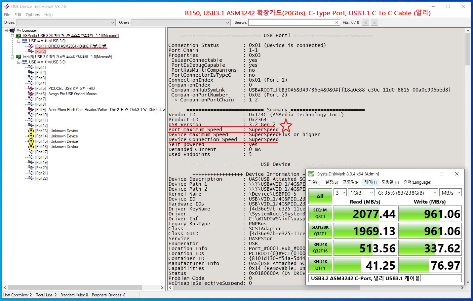Collapse the ASMedia USB root hub node

pos(19,41)
